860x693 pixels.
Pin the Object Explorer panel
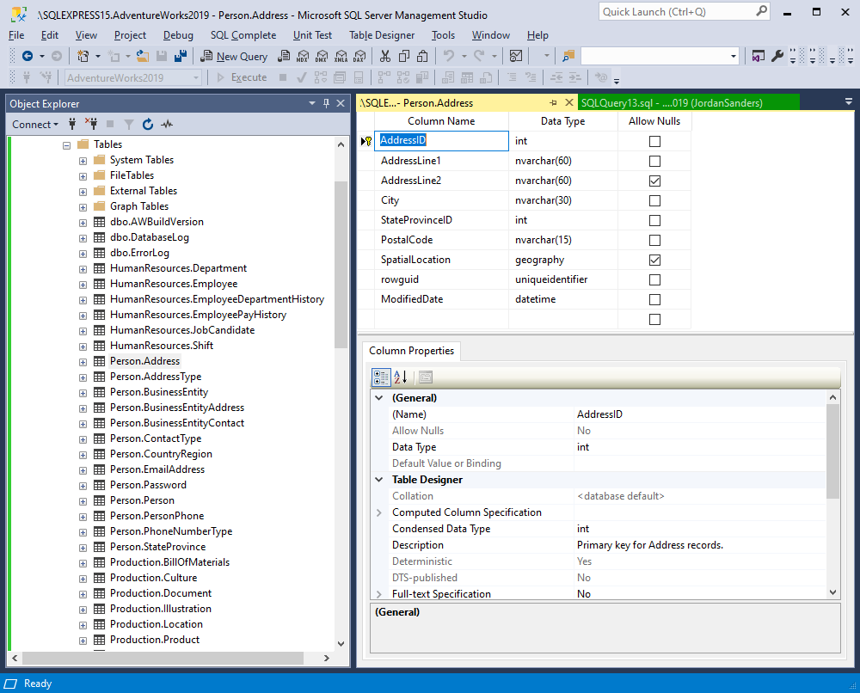[326, 103]
